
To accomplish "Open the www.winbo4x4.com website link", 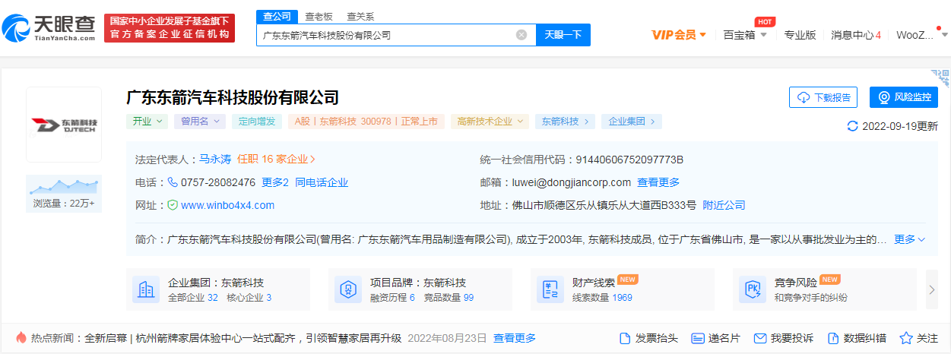I will [227, 205].
